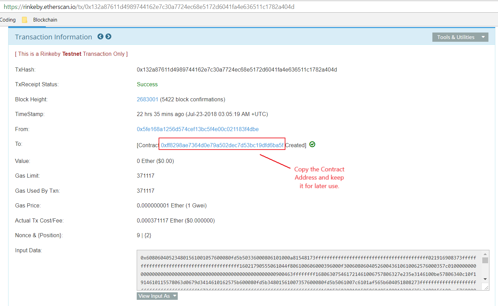Click the green verified checkmark icon
Screen dimensions: 498x306
(312, 144)
